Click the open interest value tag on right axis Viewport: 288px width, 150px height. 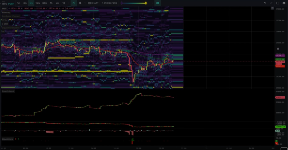(280, 97)
